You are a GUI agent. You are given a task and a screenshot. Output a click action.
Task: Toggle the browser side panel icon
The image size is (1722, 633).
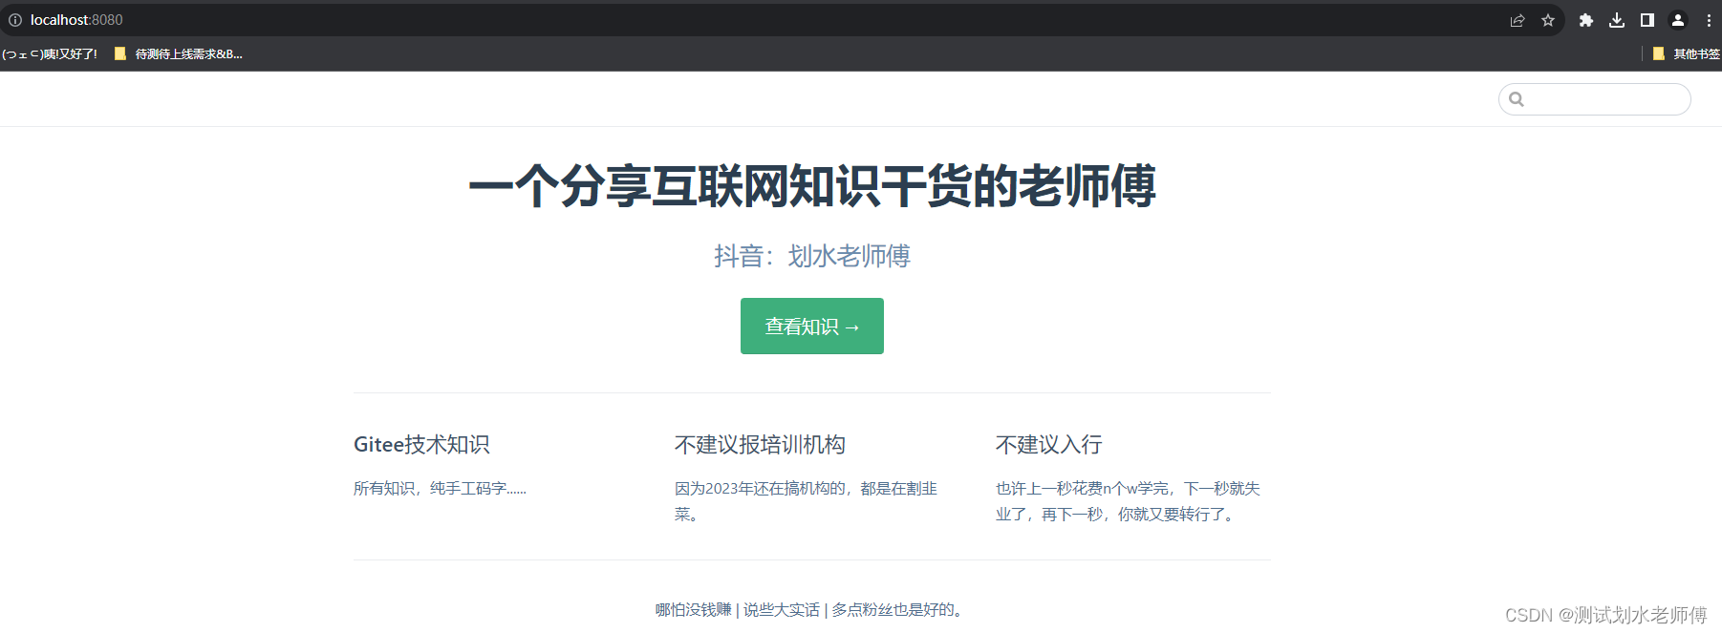pos(1647,20)
